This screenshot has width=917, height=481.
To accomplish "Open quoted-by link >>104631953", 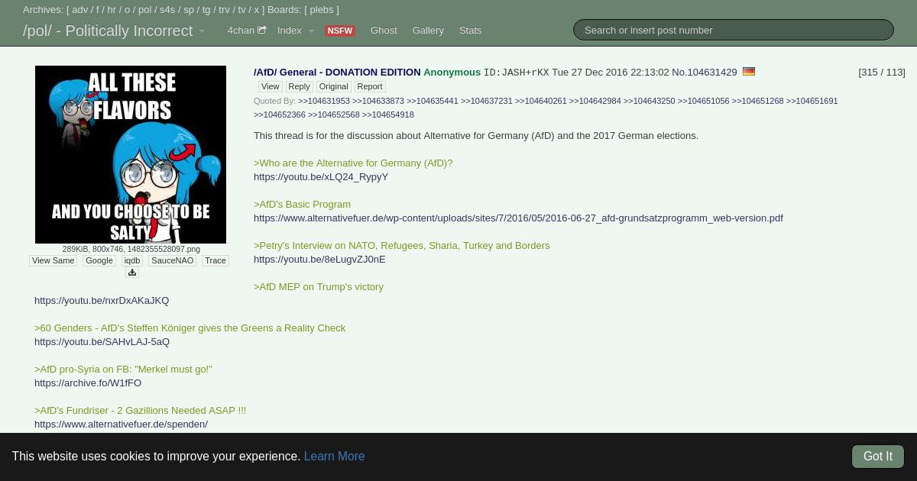I will 324,101.
